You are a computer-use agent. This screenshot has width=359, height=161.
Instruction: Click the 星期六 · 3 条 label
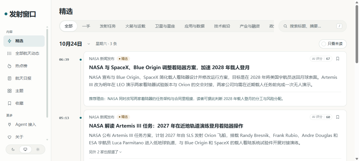[106, 44]
